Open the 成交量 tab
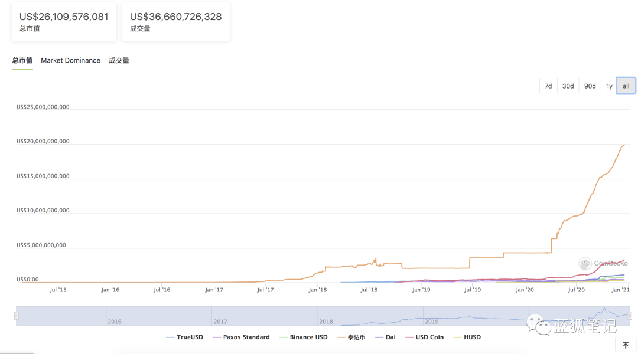 [x=119, y=61]
